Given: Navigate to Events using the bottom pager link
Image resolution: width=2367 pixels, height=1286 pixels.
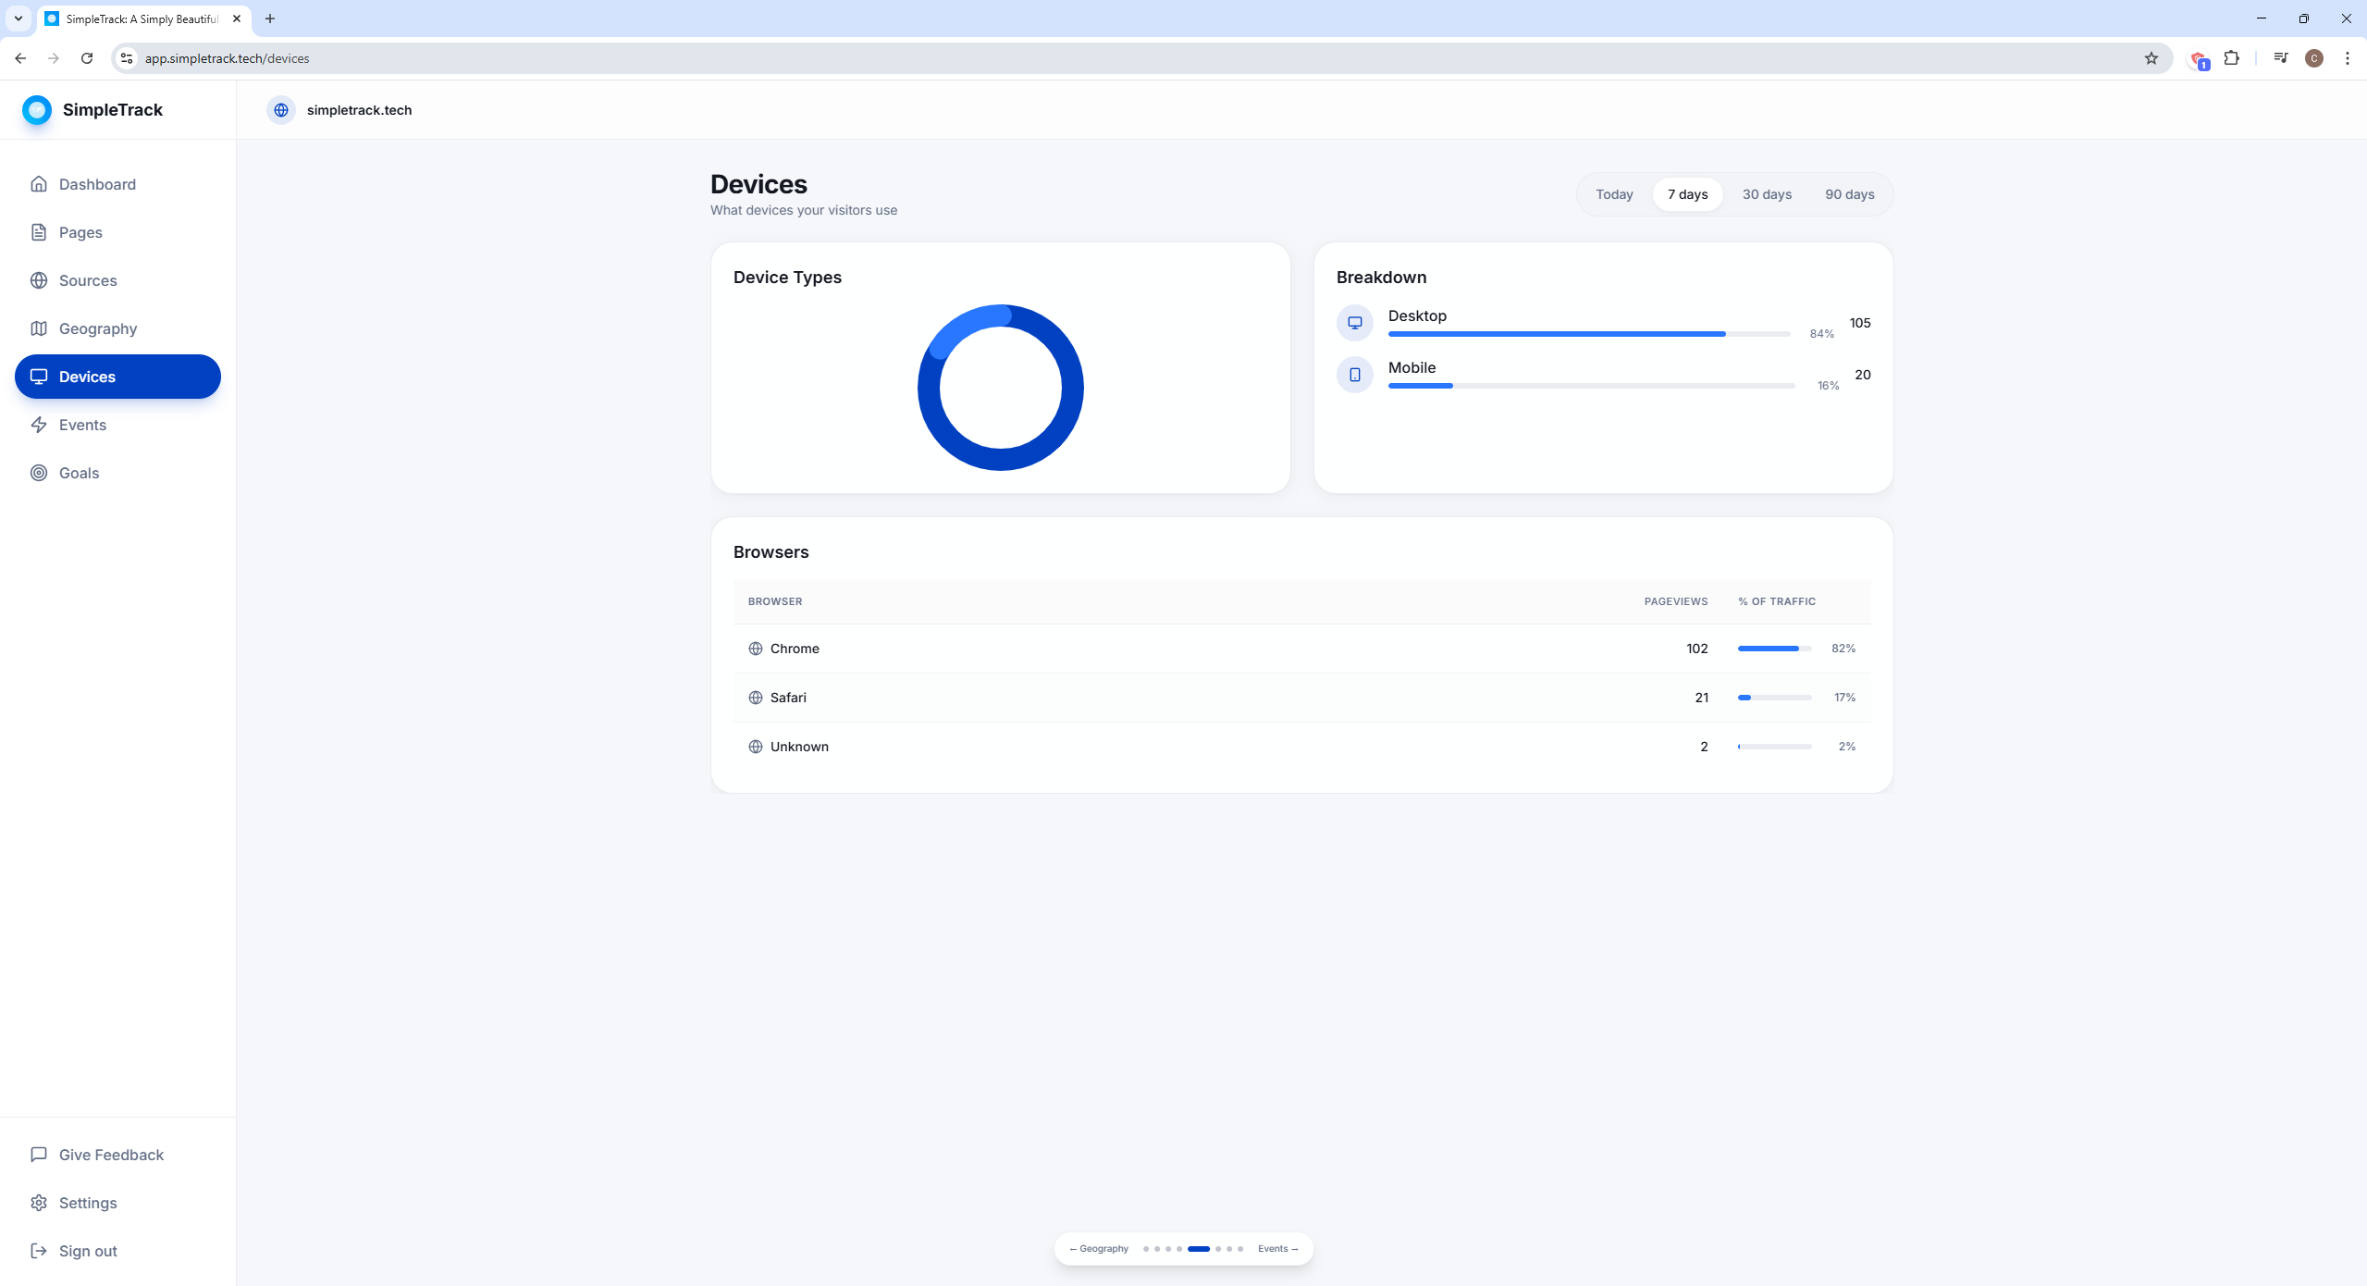Looking at the screenshot, I should point(1277,1248).
